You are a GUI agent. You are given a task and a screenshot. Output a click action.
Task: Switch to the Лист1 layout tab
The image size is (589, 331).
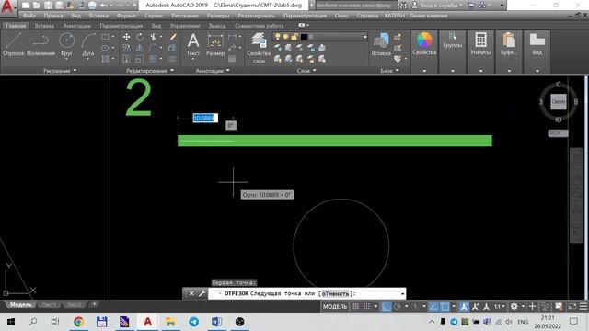[x=49, y=304]
